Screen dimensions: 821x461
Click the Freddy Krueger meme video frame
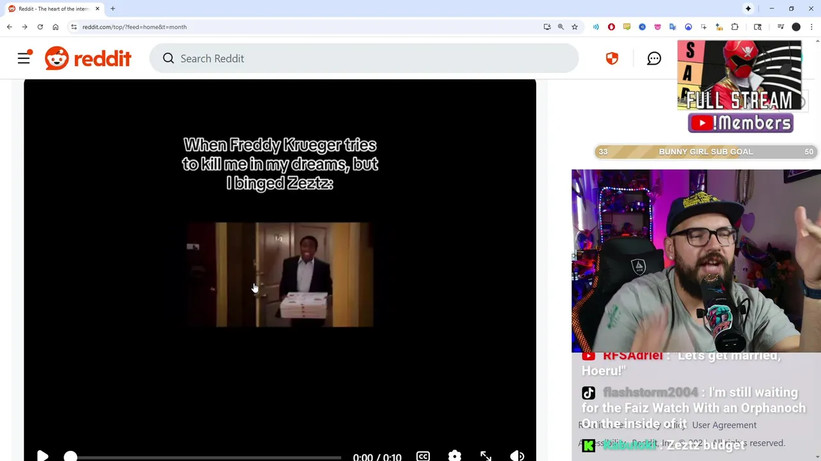click(280, 275)
